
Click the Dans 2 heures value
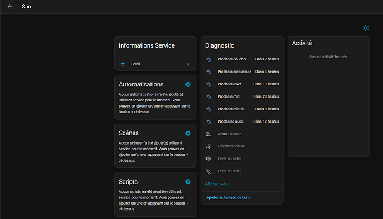(267, 59)
